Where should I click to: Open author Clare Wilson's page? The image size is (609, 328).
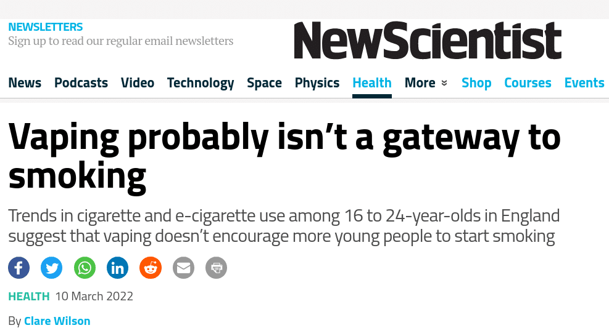point(57,321)
